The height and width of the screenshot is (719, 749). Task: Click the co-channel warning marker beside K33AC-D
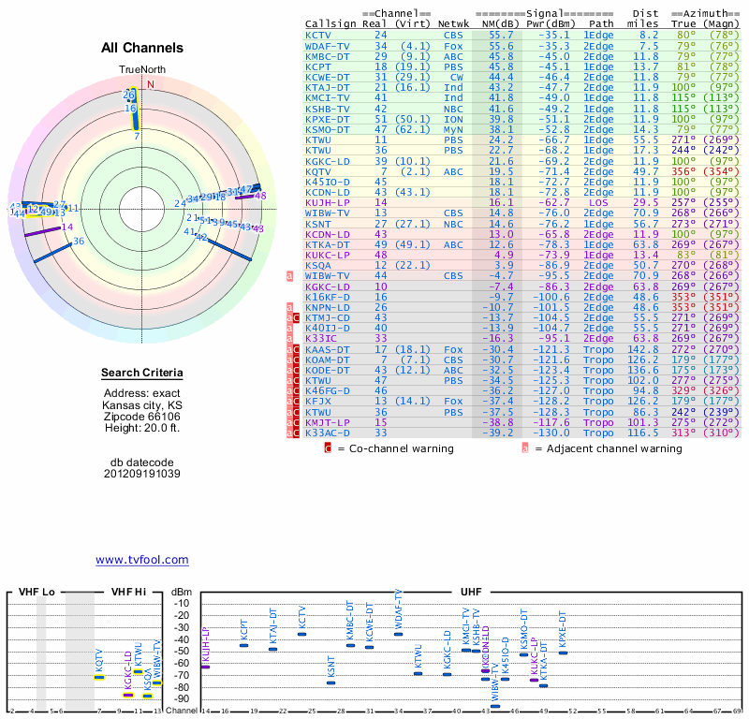pyautogui.click(x=297, y=433)
